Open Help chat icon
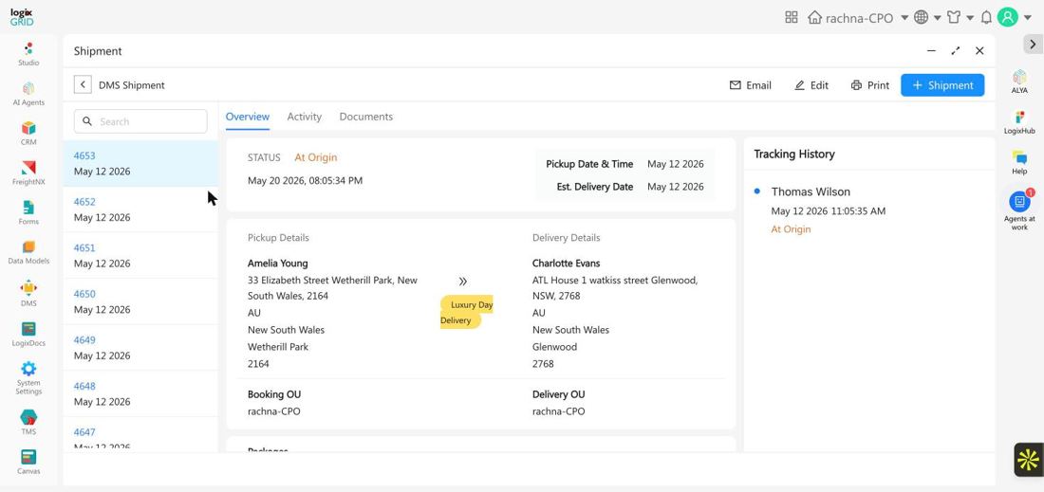This screenshot has width=1044, height=492. 1019,162
